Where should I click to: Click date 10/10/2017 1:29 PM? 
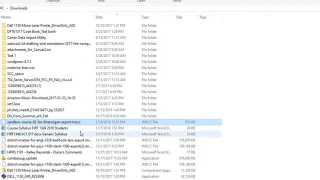click(x=110, y=176)
